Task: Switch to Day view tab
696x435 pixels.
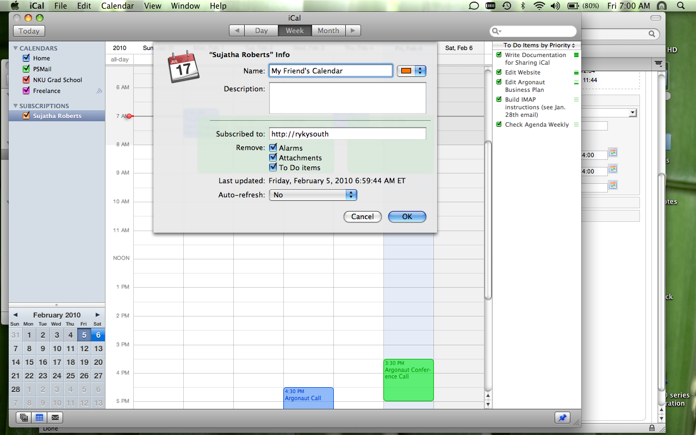Action: [x=262, y=31]
